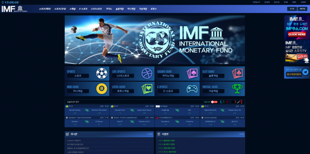Open the green trophy VIRTUAL GAME icon
The width and height of the screenshot is (310, 154).
[x=237, y=89]
